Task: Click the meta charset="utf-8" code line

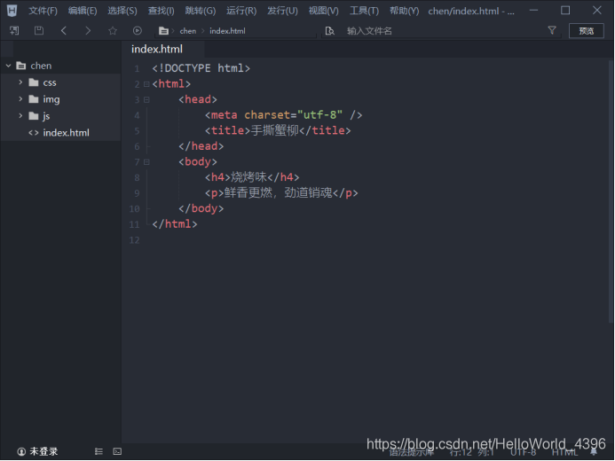Action: click(283, 115)
